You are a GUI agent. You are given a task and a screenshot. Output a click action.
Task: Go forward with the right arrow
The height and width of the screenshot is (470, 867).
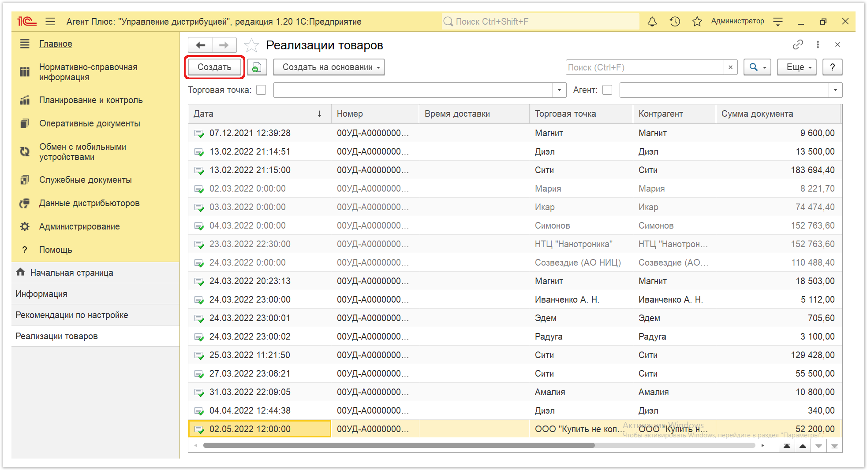(224, 45)
